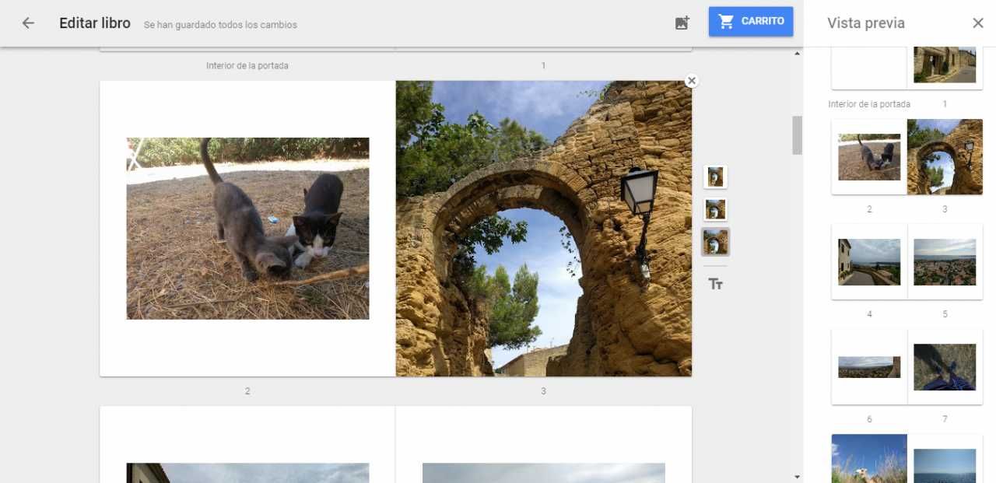
Task: Select the page 4 photo in editor
Action: coord(247,473)
